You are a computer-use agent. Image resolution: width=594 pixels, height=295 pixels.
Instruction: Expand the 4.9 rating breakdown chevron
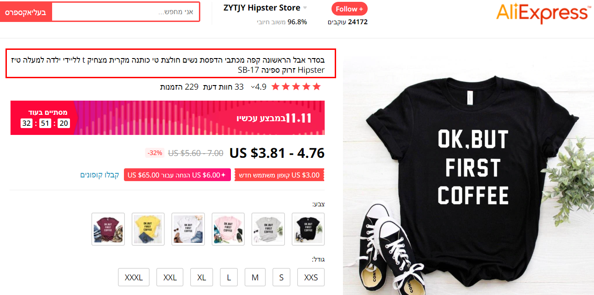(253, 87)
